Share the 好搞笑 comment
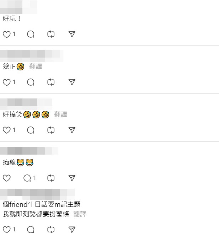The image size is (219, 236). [72, 130]
